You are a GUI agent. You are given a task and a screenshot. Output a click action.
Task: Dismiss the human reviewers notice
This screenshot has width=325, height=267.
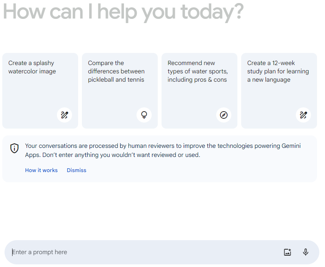pyautogui.click(x=76, y=170)
